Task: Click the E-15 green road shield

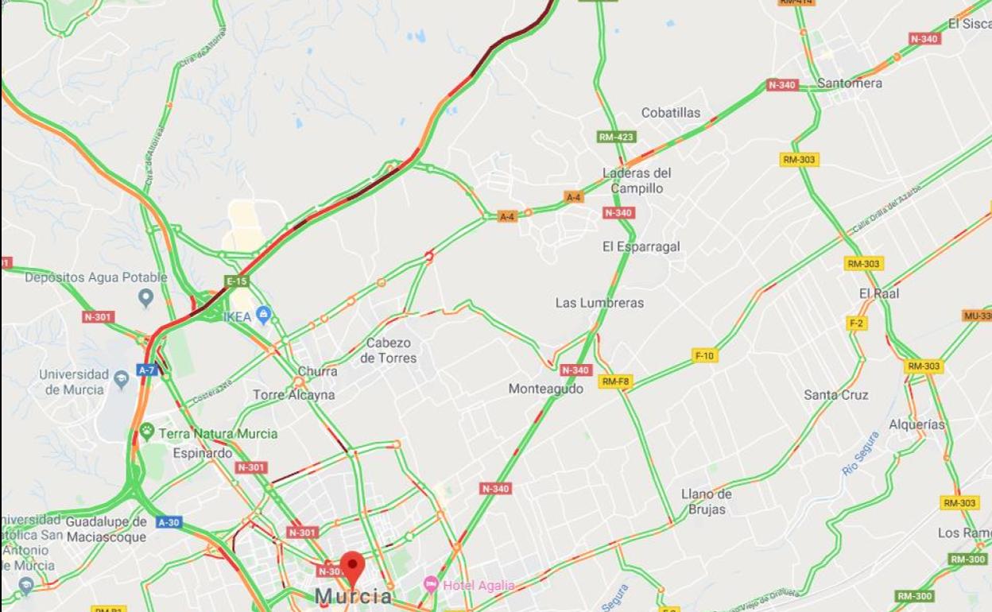Action: (236, 281)
